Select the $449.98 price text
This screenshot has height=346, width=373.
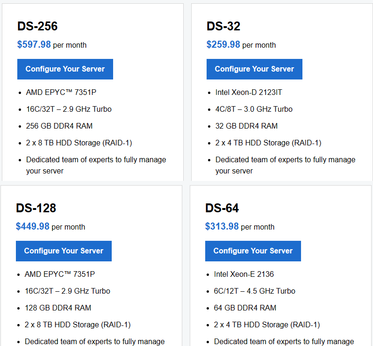click(x=33, y=226)
